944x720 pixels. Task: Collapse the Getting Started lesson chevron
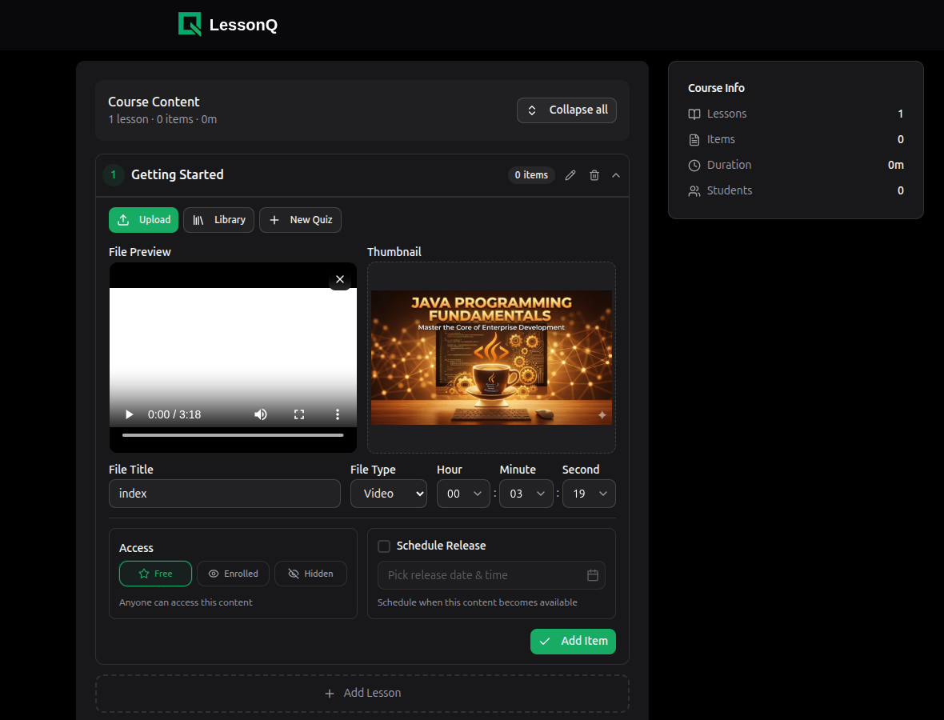(x=615, y=175)
